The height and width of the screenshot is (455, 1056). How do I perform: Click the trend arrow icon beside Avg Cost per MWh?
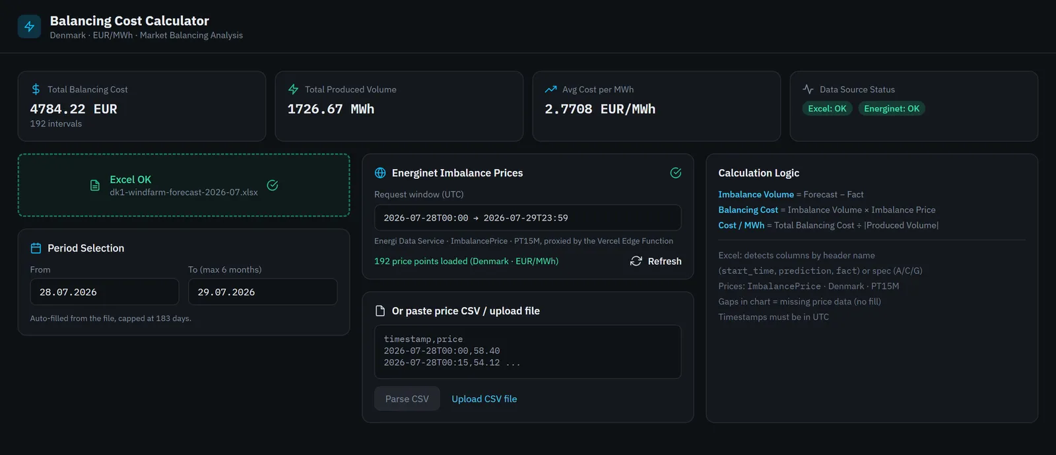pos(550,89)
